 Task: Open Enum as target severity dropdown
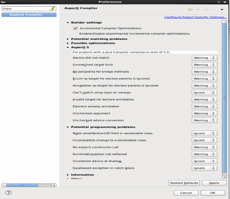pos(204,79)
